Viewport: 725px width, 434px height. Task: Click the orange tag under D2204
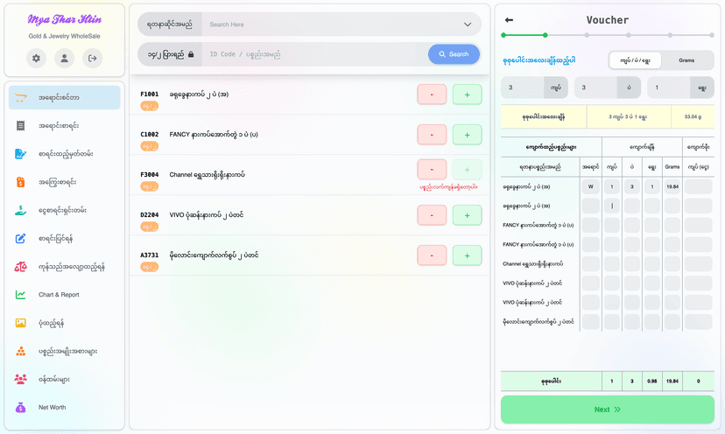click(x=150, y=227)
